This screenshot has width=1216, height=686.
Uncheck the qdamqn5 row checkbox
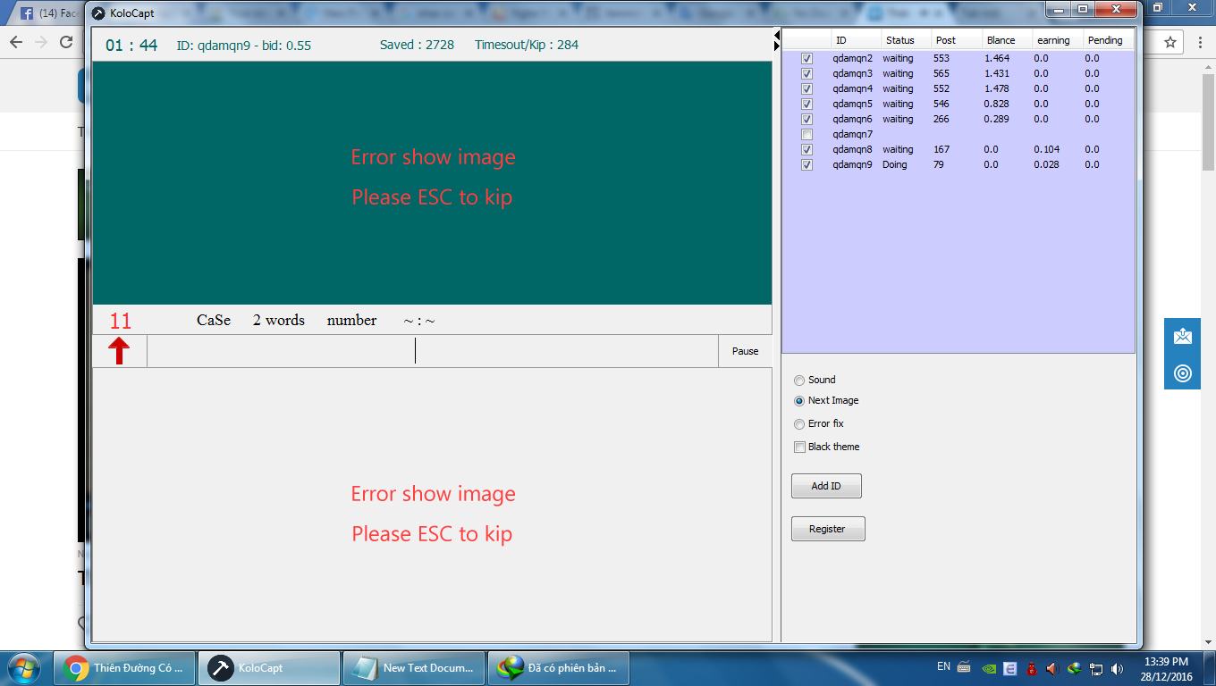pos(807,104)
